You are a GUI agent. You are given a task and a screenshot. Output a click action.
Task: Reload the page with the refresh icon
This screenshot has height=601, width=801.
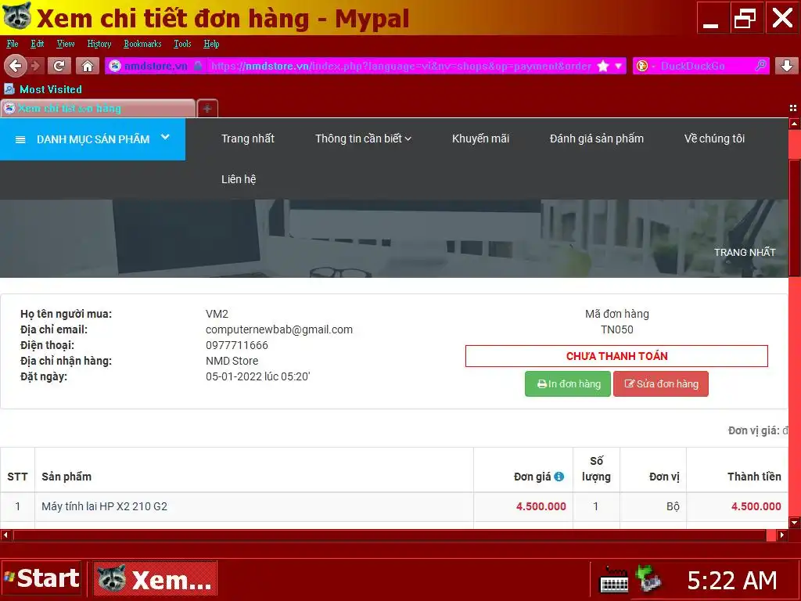pyautogui.click(x=59, y=66)
